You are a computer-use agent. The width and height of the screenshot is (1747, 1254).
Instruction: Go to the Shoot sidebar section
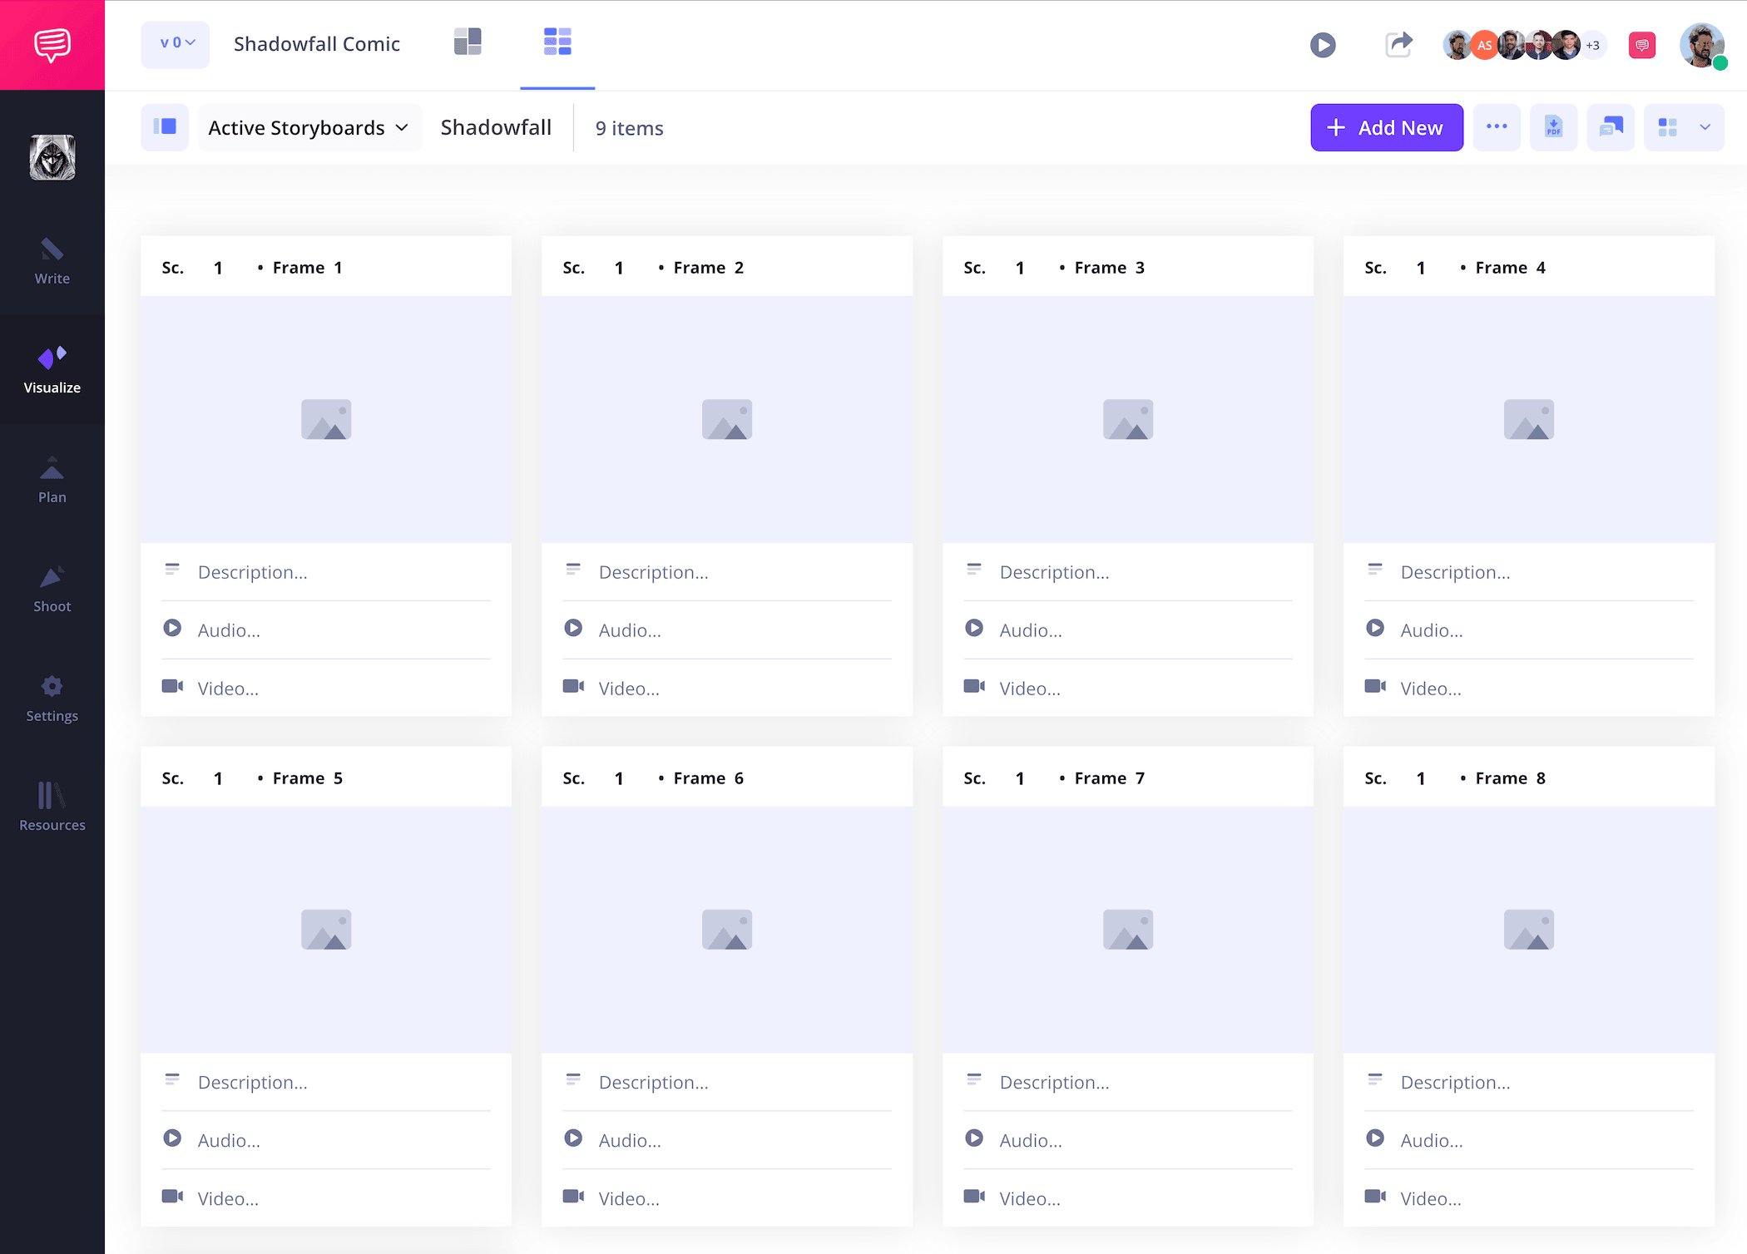52,589
